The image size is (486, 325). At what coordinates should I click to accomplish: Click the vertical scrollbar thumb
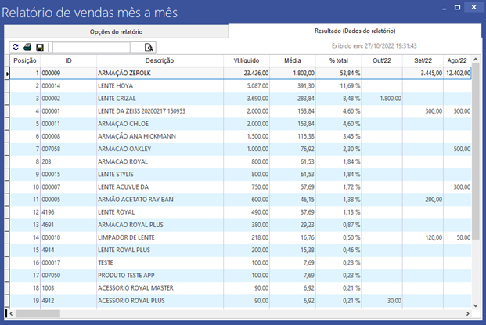476,151
